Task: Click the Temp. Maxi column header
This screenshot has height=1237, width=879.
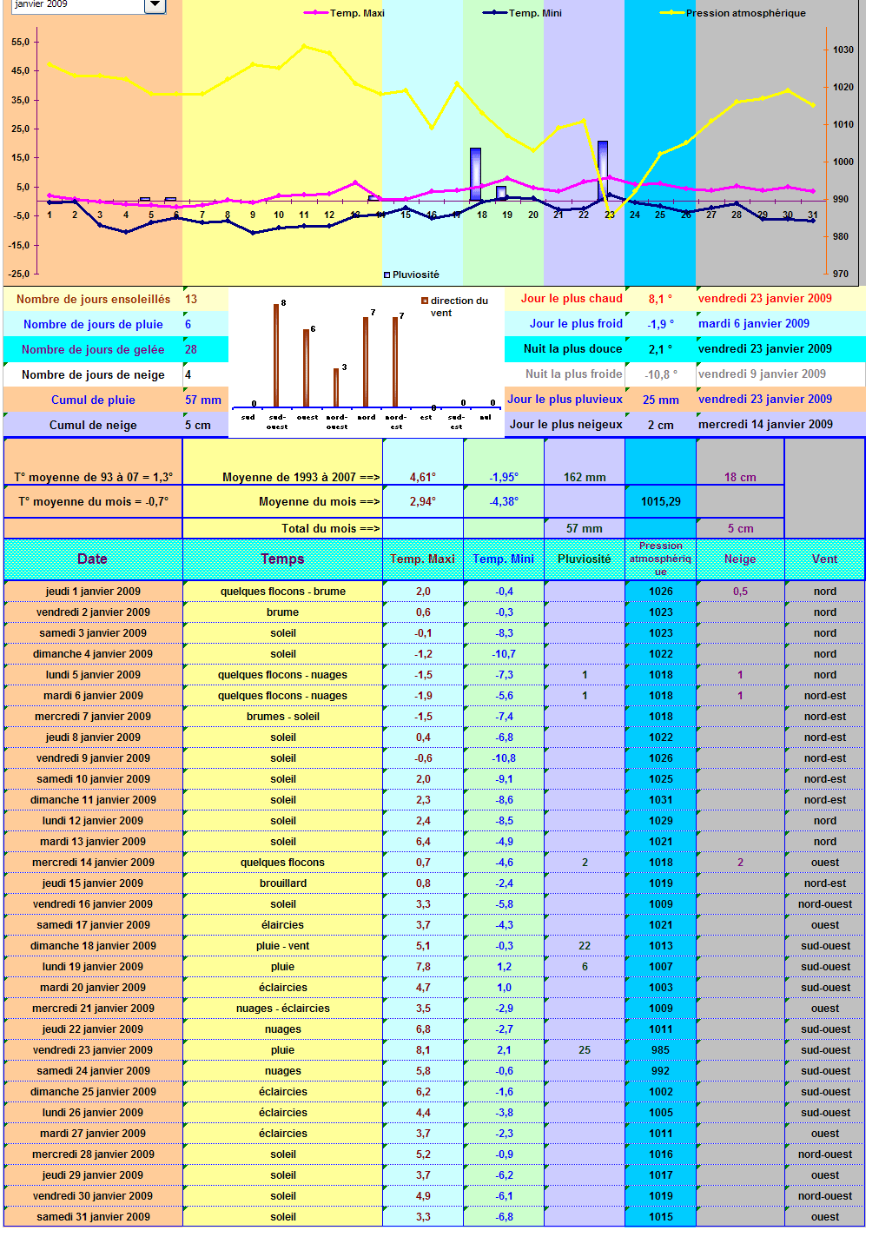Action: coord(423,559)
